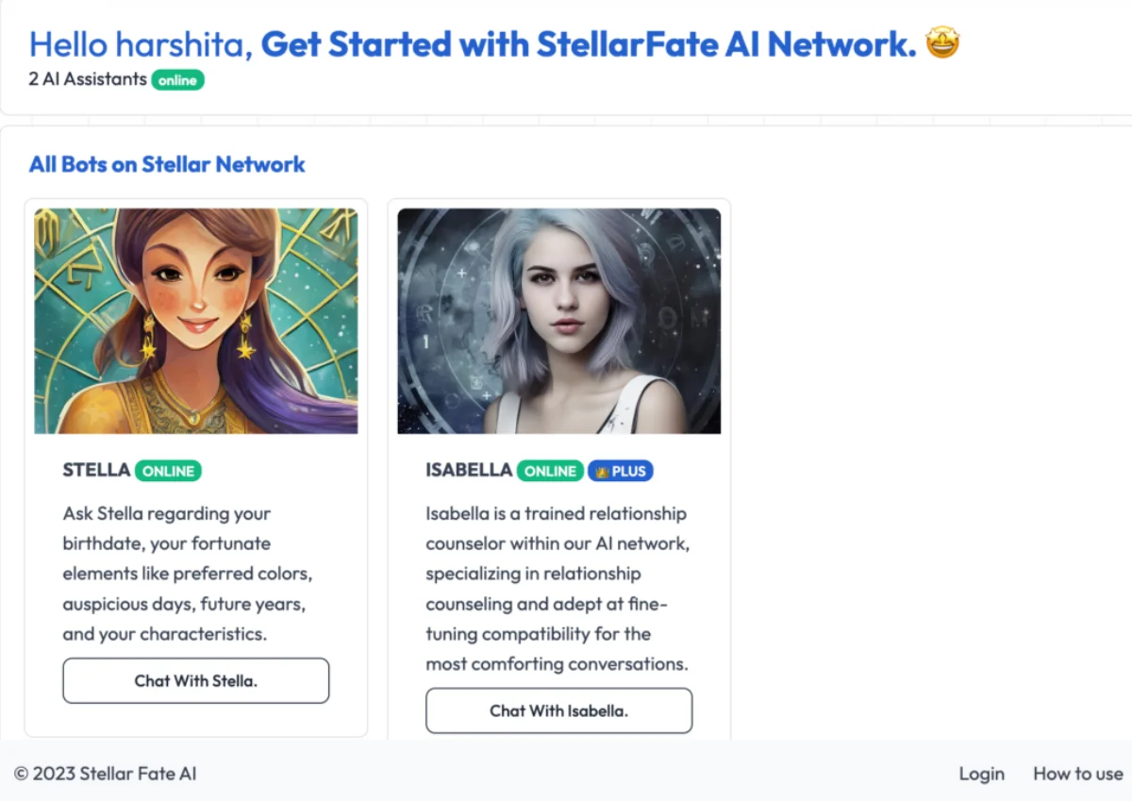Click the crown icon on Isabella's PLUS badge

point(603,471)
